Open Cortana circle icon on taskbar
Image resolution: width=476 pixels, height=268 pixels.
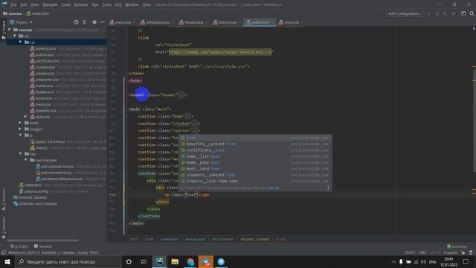click(129, 261)
